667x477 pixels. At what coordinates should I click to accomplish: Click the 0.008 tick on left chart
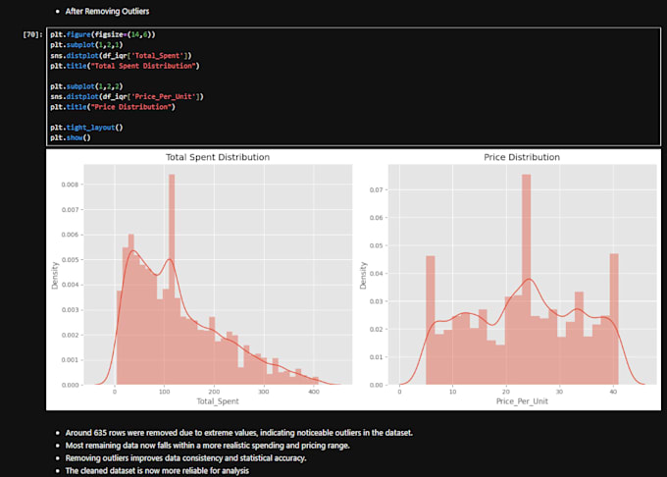70,185
